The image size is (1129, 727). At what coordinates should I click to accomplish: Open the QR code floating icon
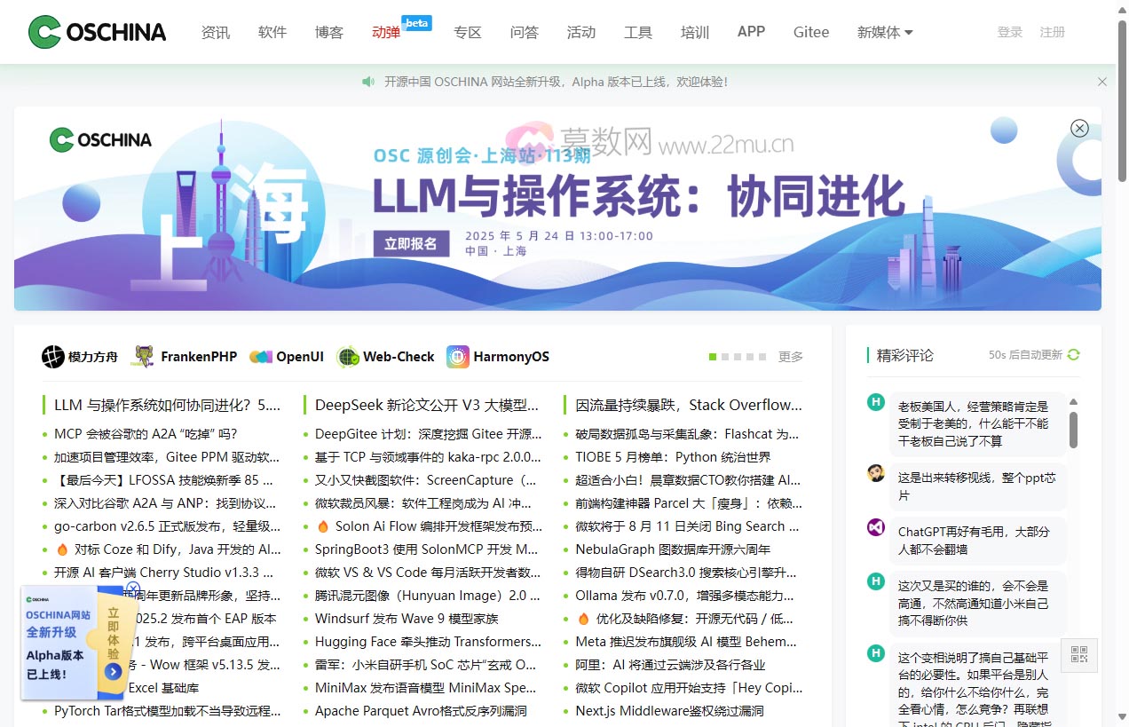click(1079, 655)
